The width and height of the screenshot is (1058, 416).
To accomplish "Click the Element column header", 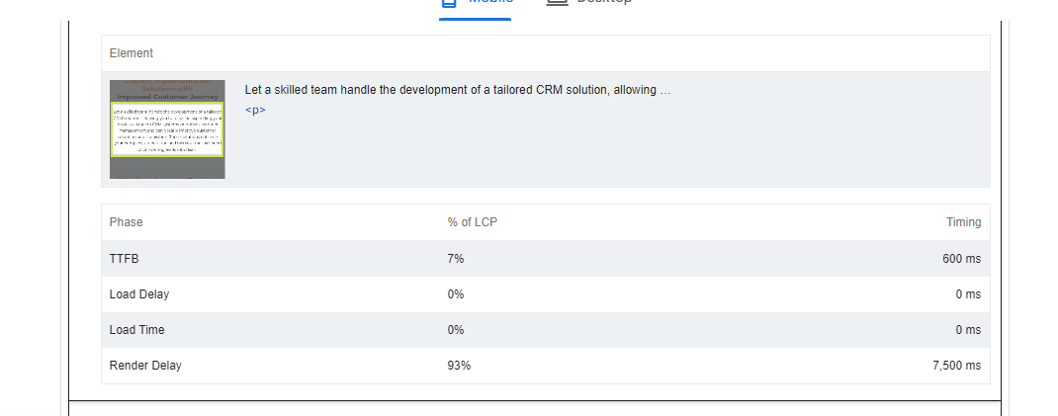I will coord(131,53).
